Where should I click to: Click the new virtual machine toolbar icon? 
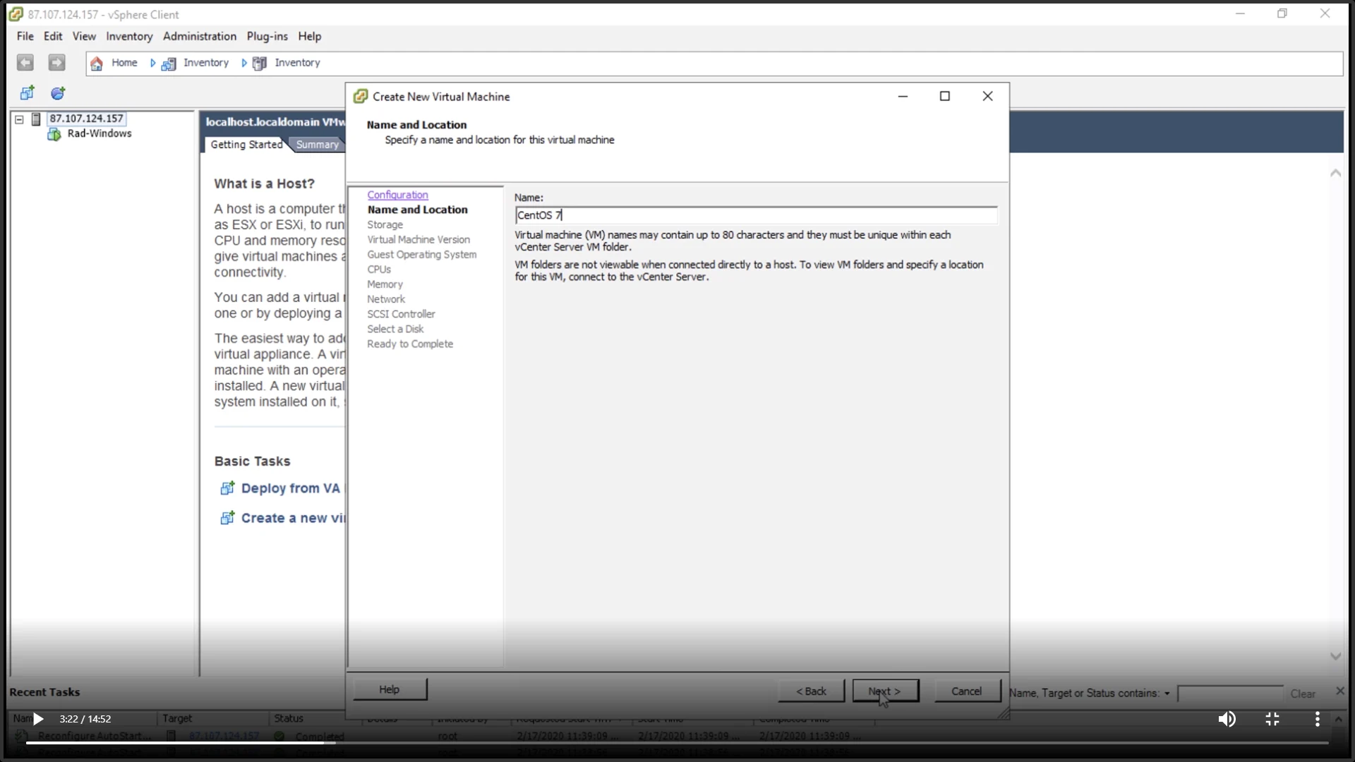[28, 93]
